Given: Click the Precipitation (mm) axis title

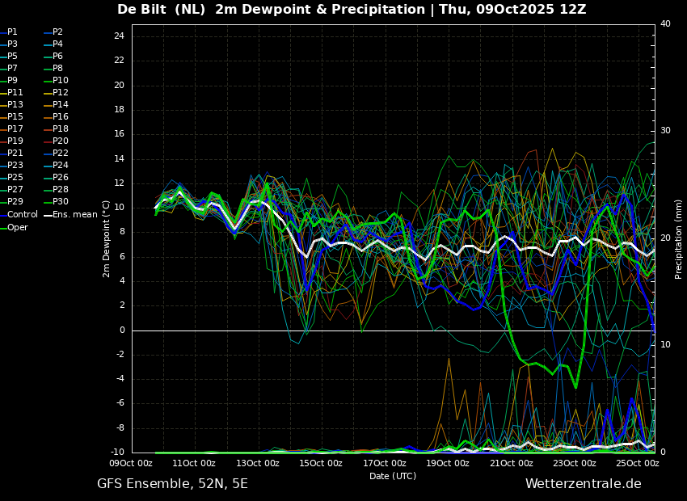Looking at the screenshot, I should (679, 238).
